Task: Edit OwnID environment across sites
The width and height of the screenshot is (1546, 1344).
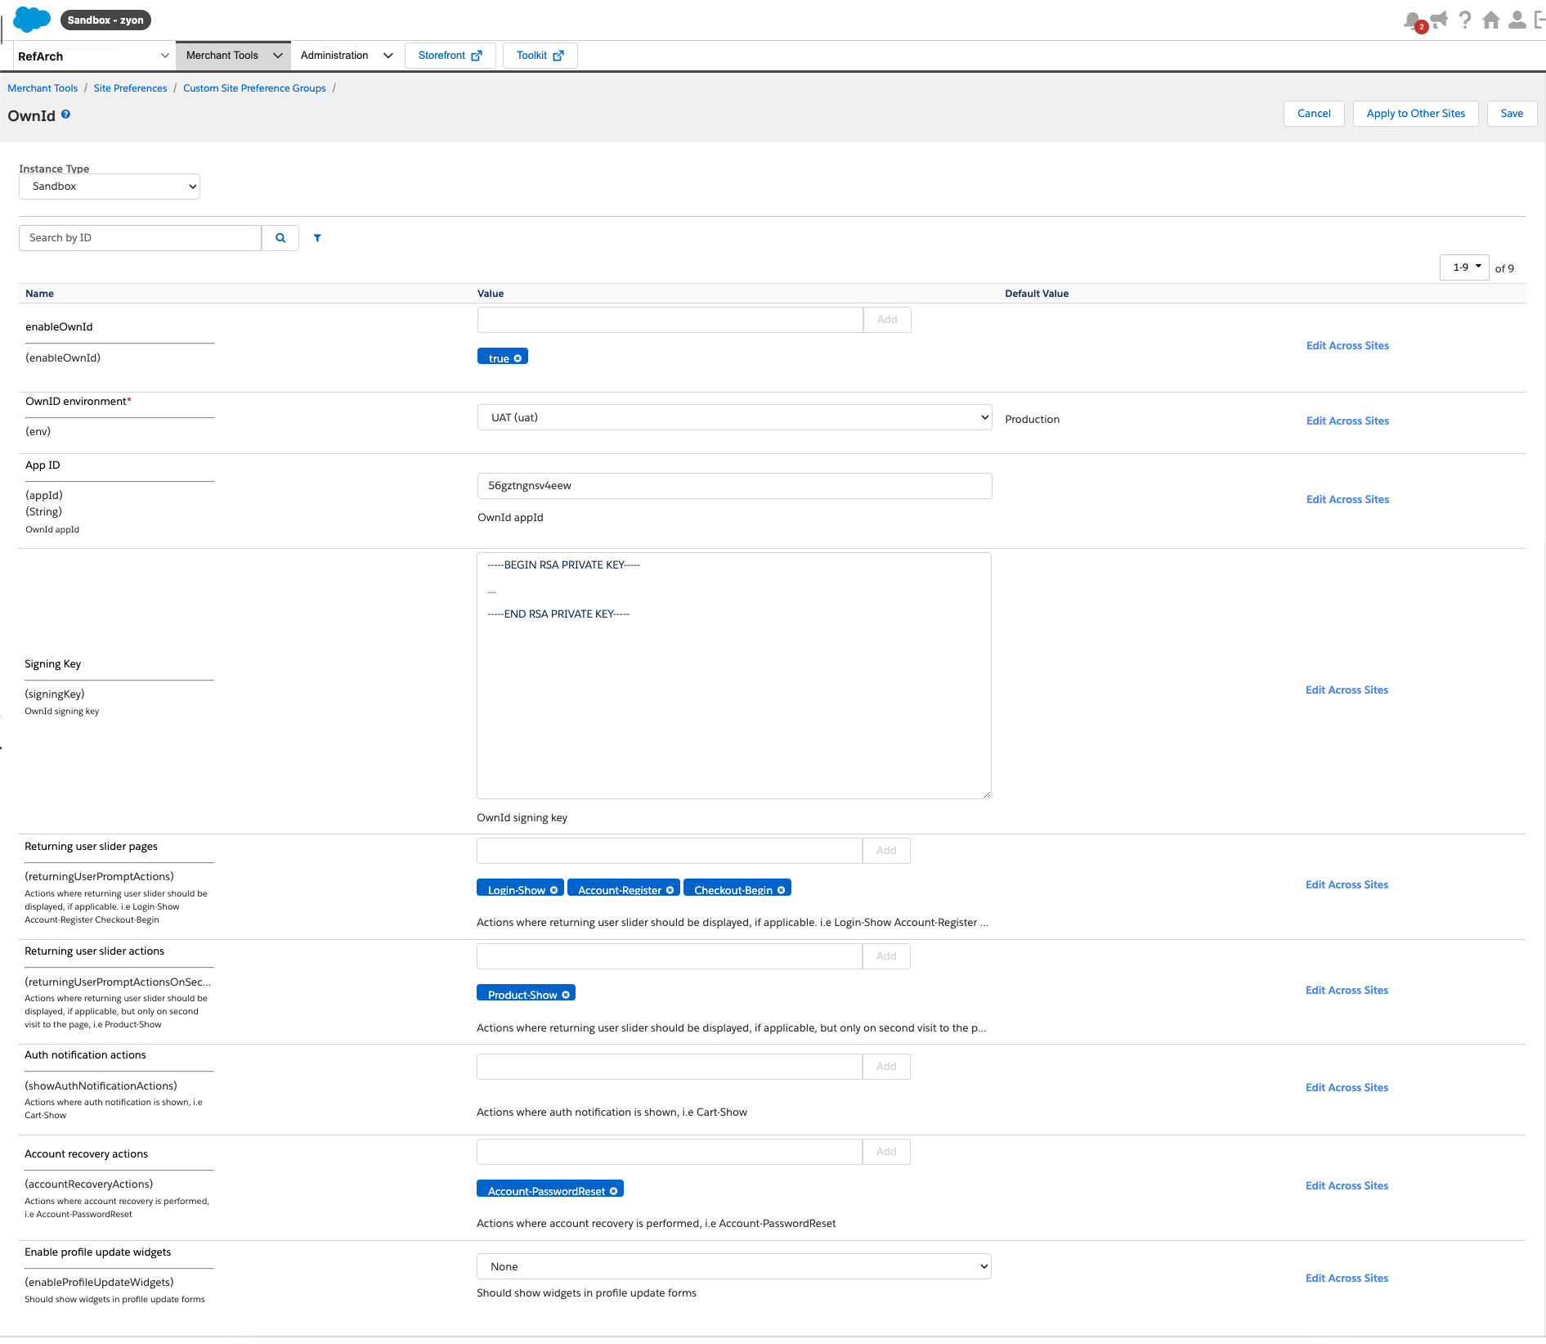Action: pos(1347,421)
